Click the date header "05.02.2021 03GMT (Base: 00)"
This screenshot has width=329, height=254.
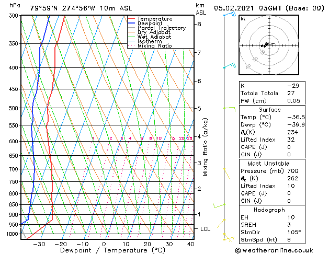(269, 8)
